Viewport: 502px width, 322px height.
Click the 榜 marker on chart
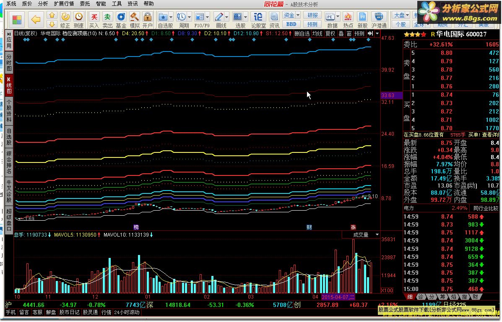[136, 227]
